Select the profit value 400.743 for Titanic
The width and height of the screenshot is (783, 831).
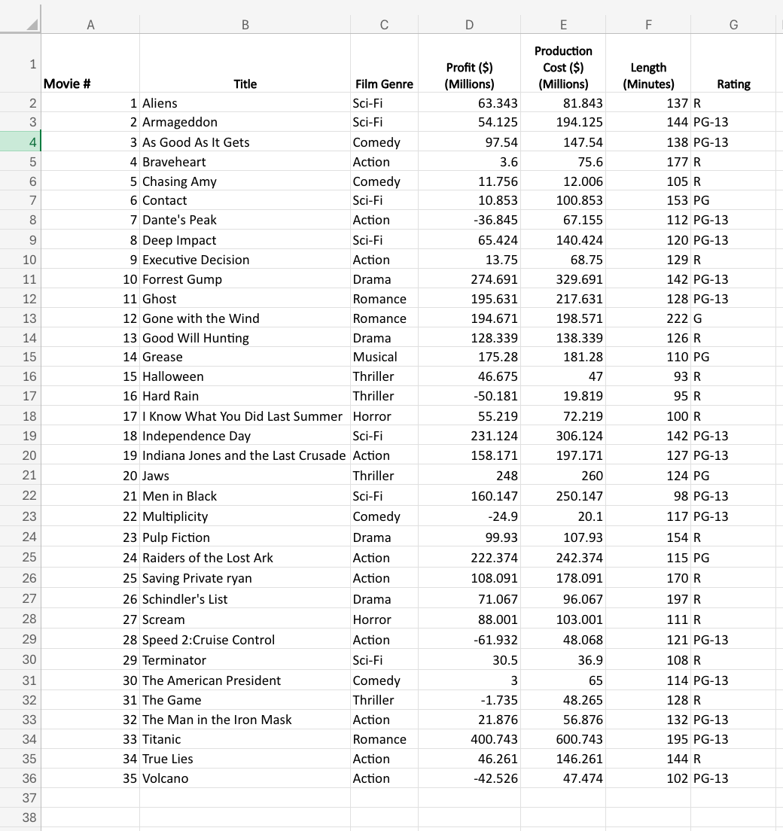coord(469,739)
